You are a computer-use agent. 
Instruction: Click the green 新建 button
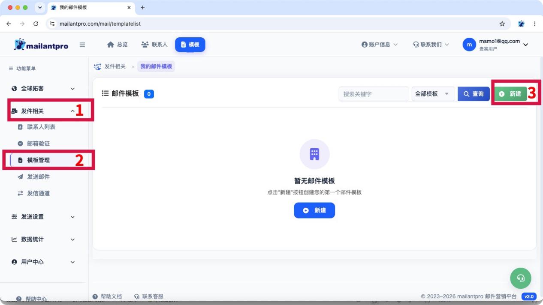click(x=510, y=94)
